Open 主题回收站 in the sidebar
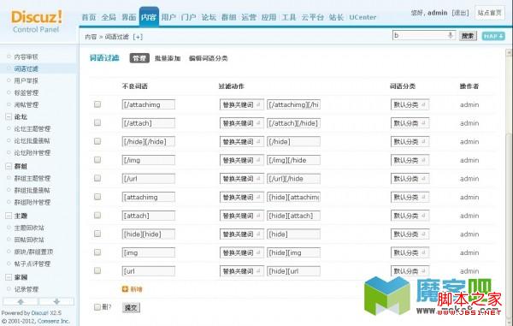This screenshot has width=513, height=326. [29, 228]
